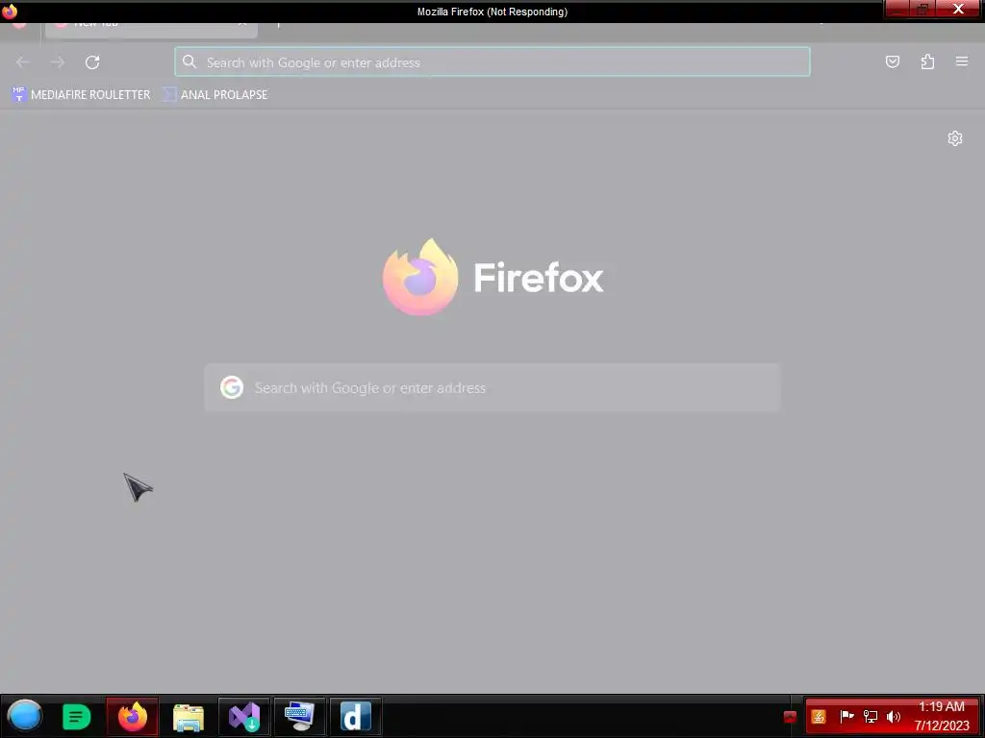Image resolution: width=985 pixels, height=738 pixels.
Task: Open the 1:19 AM clock and date
Action: click(942, 716)
